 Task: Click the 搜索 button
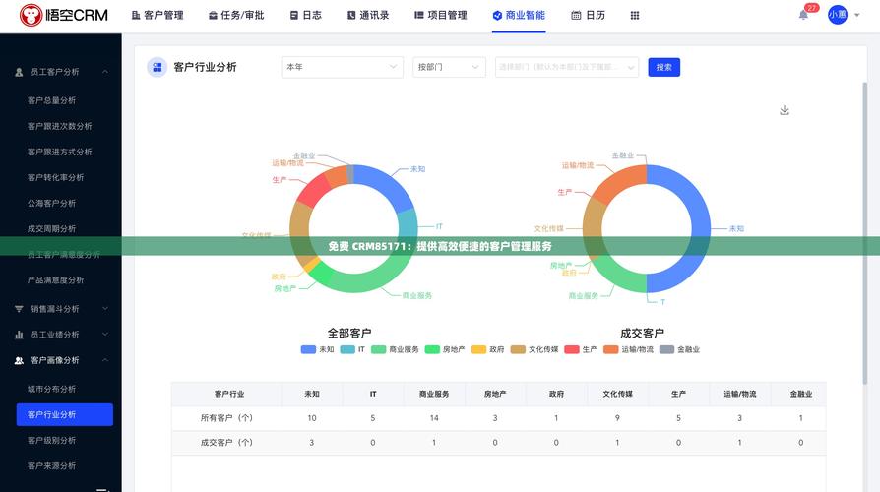pos(663,67)
